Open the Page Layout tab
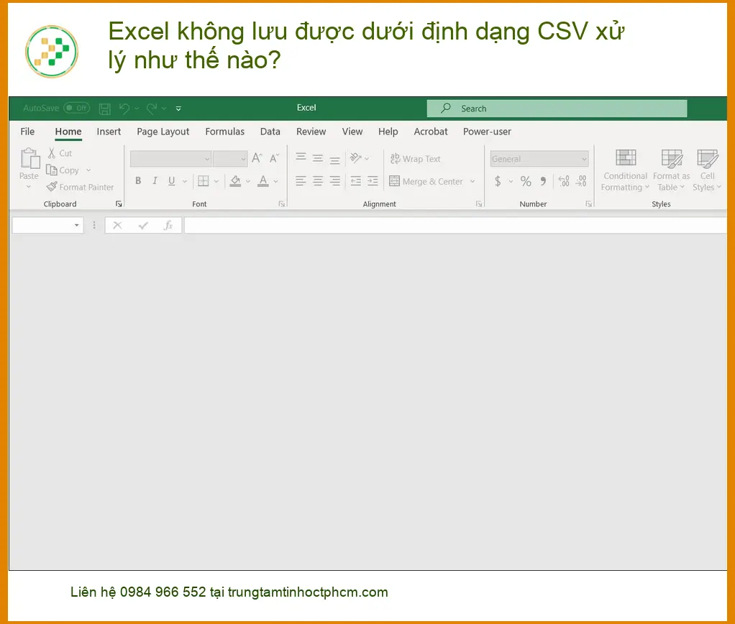Screen dimensions: 735x624 point(163,132)
